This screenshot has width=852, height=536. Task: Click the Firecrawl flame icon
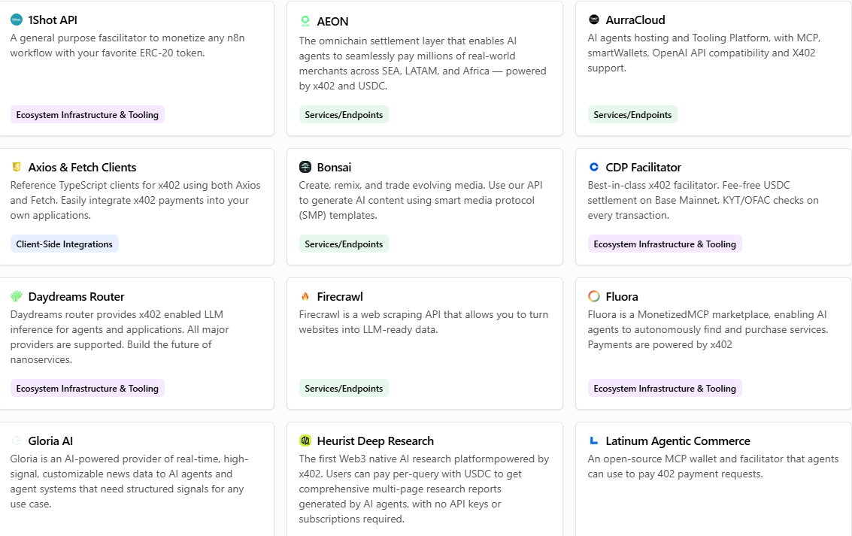coord(305,297)
